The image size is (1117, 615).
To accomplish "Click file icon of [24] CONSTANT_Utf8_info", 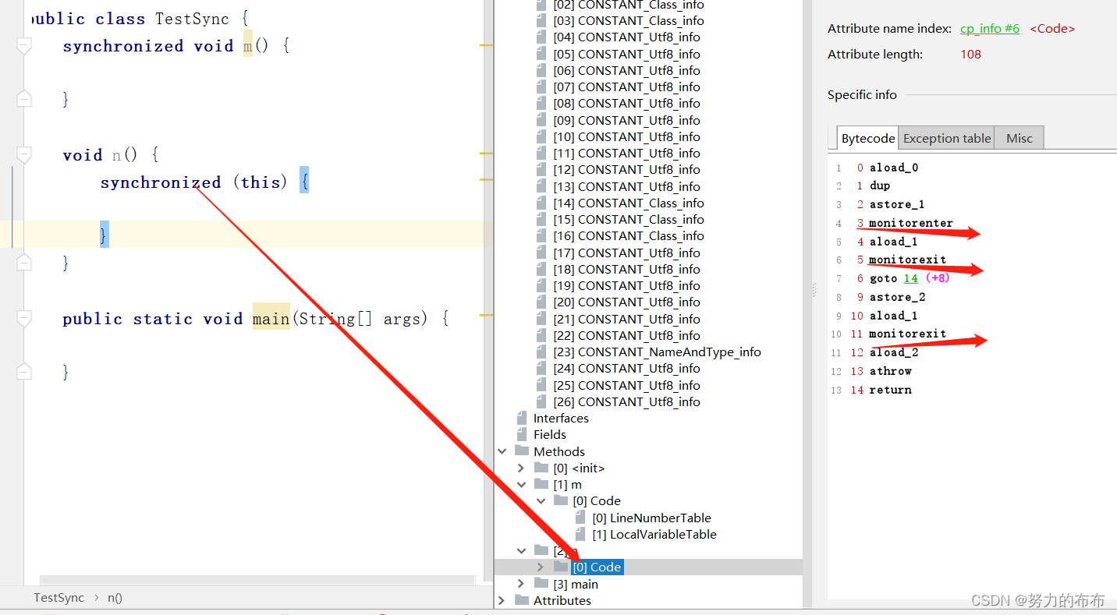I will point(541,368).
